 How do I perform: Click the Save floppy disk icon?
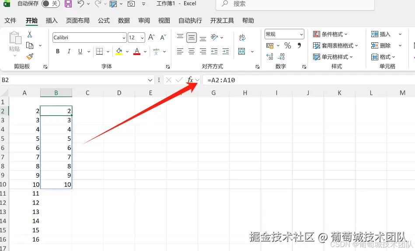click(x=68, y=3)
